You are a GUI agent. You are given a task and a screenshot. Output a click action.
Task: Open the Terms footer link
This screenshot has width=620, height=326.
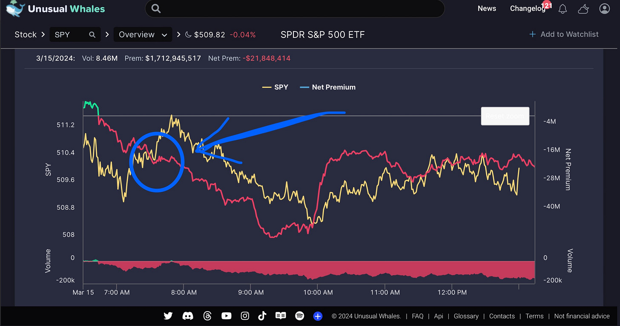(x=534, y=316)
